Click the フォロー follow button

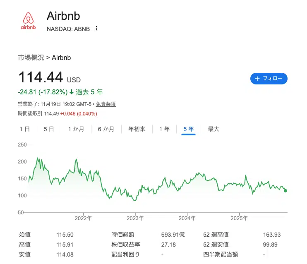click(269, 79)
